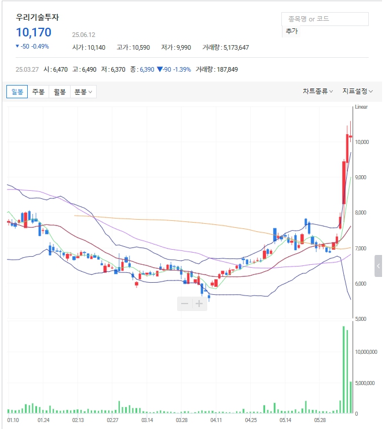Click the 05.28 date axis label
Viewport: 389px width, 429px height.
(320, 420)
